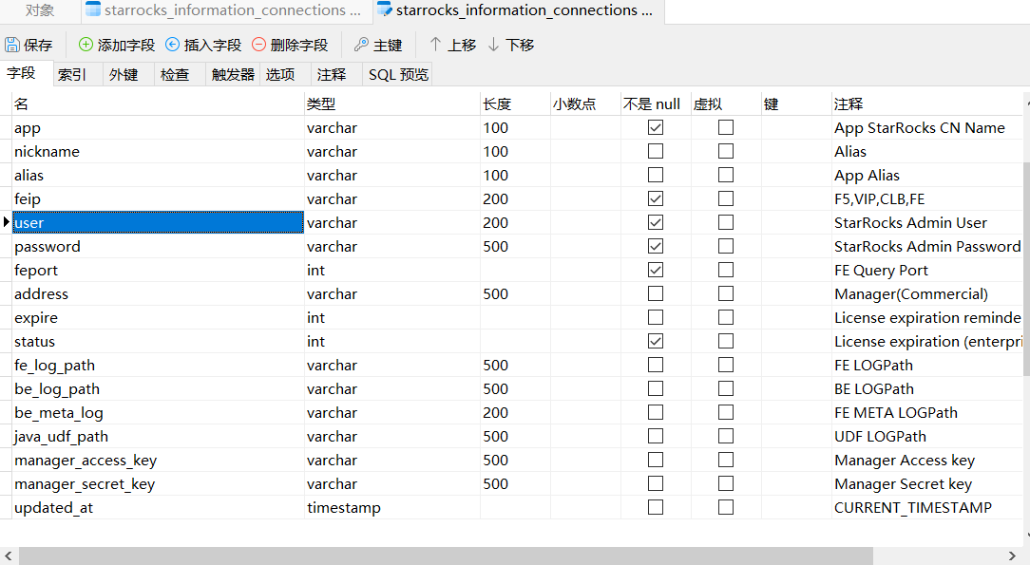This screenshot has height=565, width=1030.
Task: Click the Save (保存) button label
Action: [x=38, y=46]
